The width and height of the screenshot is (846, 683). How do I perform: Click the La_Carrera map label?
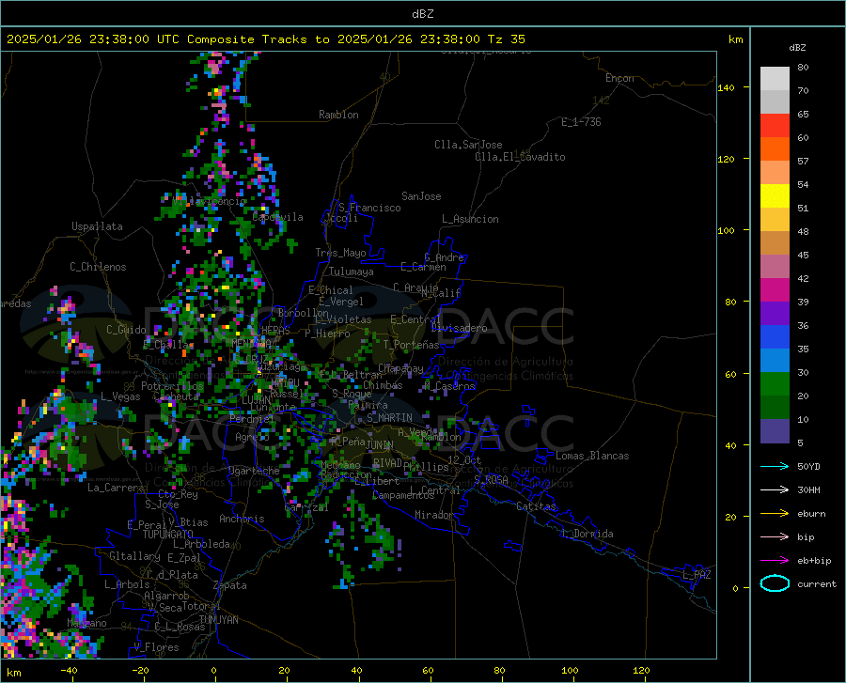coord(116,488)
